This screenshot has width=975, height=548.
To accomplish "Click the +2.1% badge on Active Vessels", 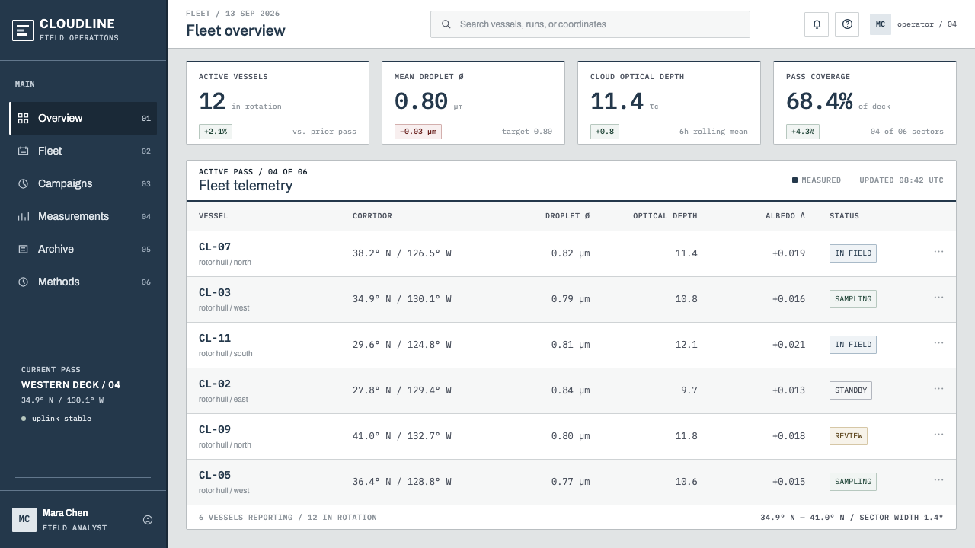I will pos(216,132).
